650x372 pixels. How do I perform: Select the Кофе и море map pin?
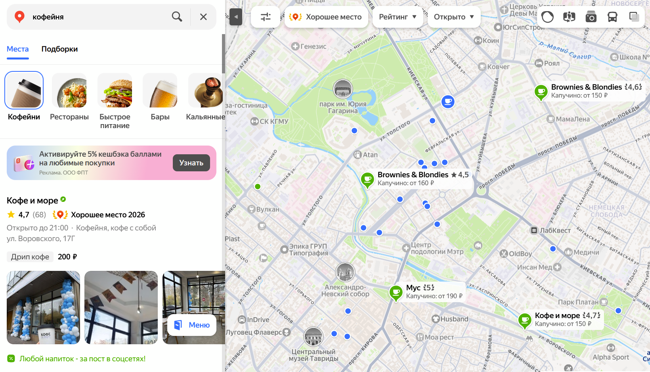coord(525,321)
